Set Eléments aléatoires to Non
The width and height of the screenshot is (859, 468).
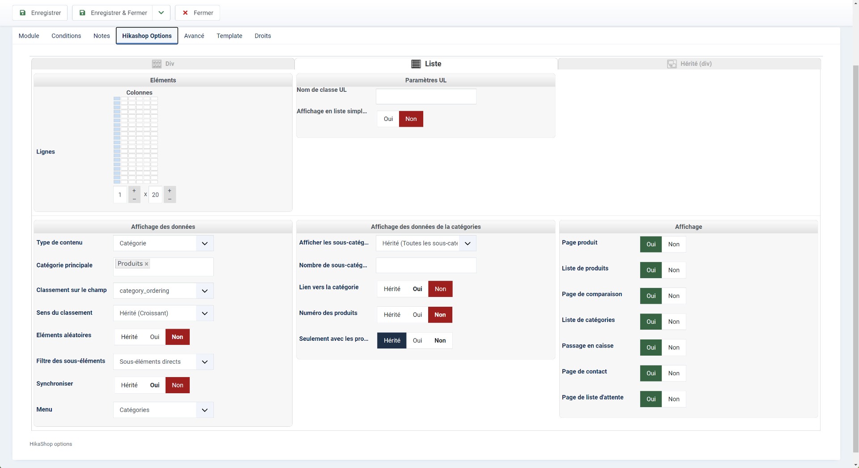click(x=178, y=337)
